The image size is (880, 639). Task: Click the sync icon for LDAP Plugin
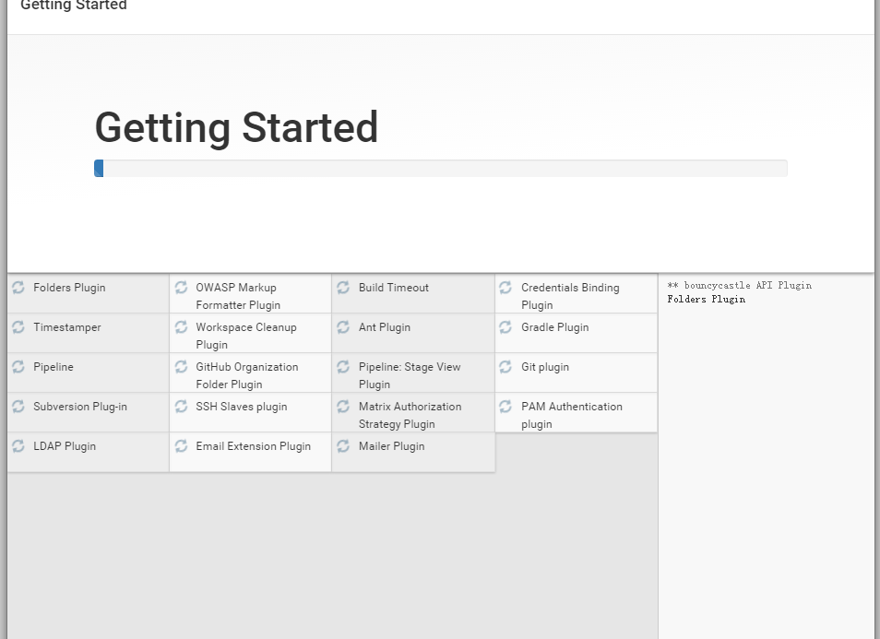(18, 446)
